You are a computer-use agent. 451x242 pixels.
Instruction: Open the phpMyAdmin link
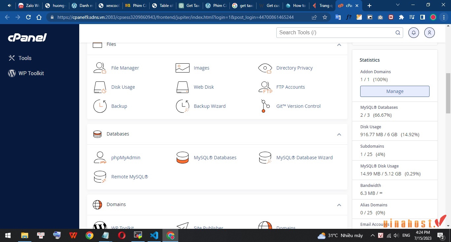126,158
